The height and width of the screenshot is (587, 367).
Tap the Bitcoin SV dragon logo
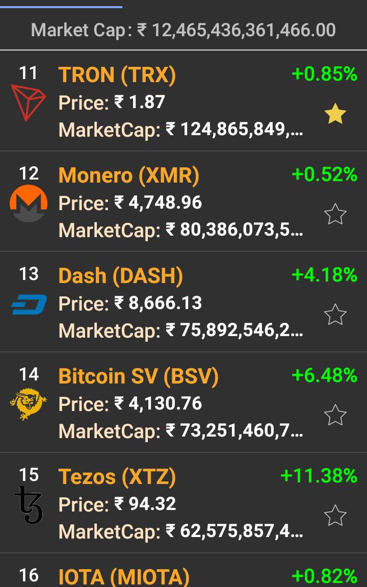[x=29, y=404]
